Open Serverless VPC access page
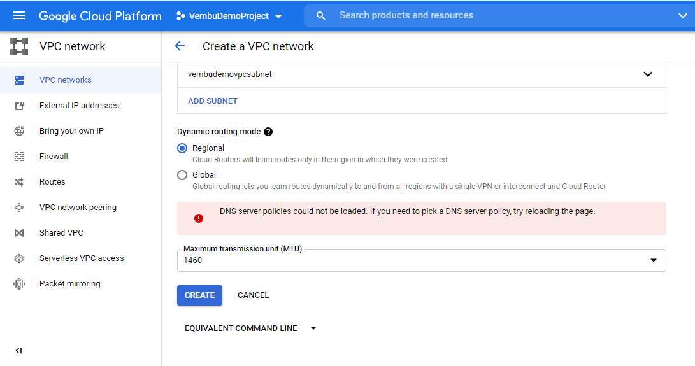This screenshot has height=366, width=695. (x=82, y=258)
